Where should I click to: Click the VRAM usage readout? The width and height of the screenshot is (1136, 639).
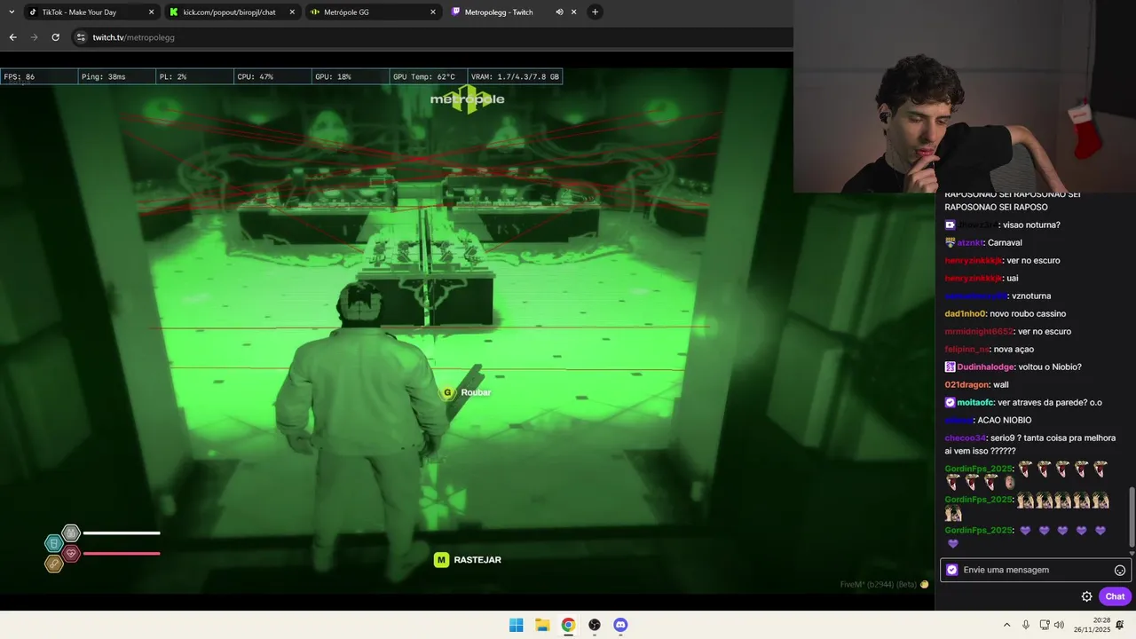[x=515, y=77]
